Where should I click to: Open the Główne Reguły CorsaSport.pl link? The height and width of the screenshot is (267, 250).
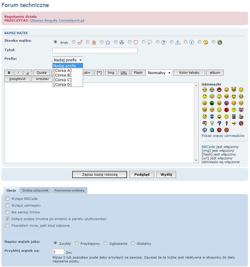coord(57,21)
